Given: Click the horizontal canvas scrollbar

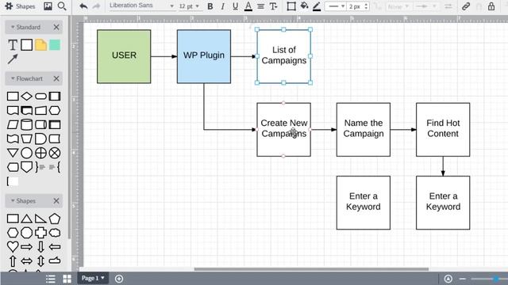Looking at the screenshot, I should tap(311, 269).
